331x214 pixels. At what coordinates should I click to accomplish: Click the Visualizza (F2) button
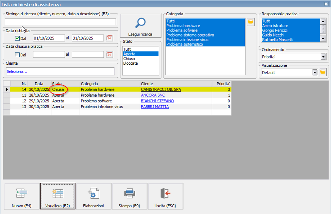coord(57,197)
